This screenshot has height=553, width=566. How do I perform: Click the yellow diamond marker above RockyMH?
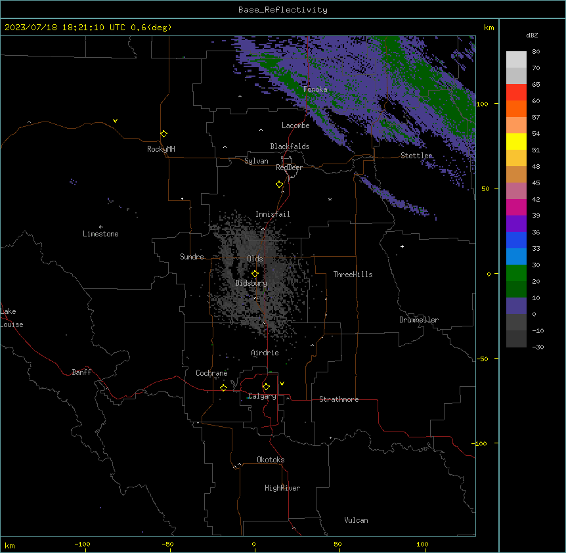click(163, 134)
